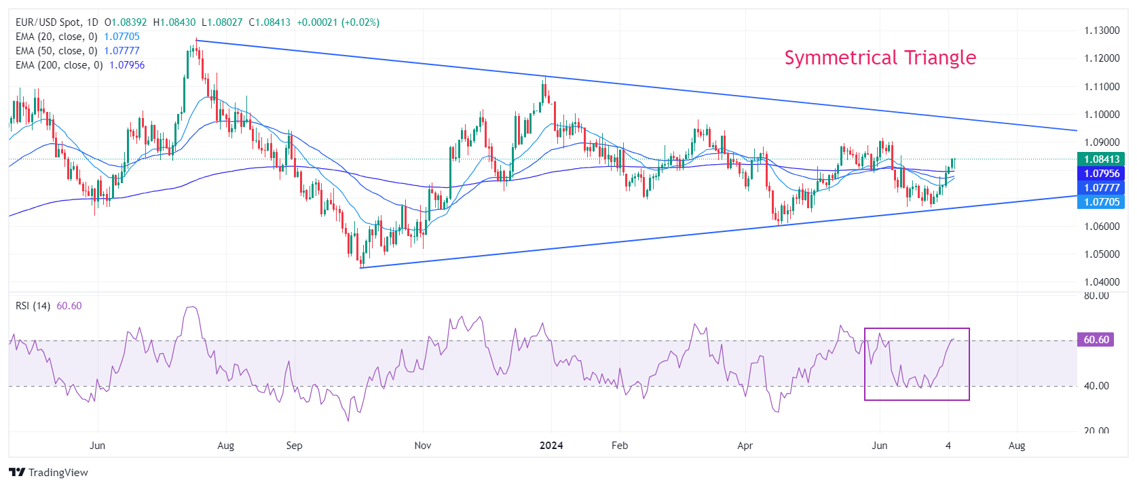The image size is (1137, 487).
Task: Click the 1.13000 price axis label
Action: click(1101, 31)
